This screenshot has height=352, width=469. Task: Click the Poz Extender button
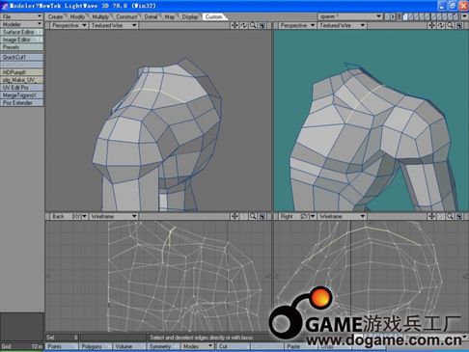[22, 103]
